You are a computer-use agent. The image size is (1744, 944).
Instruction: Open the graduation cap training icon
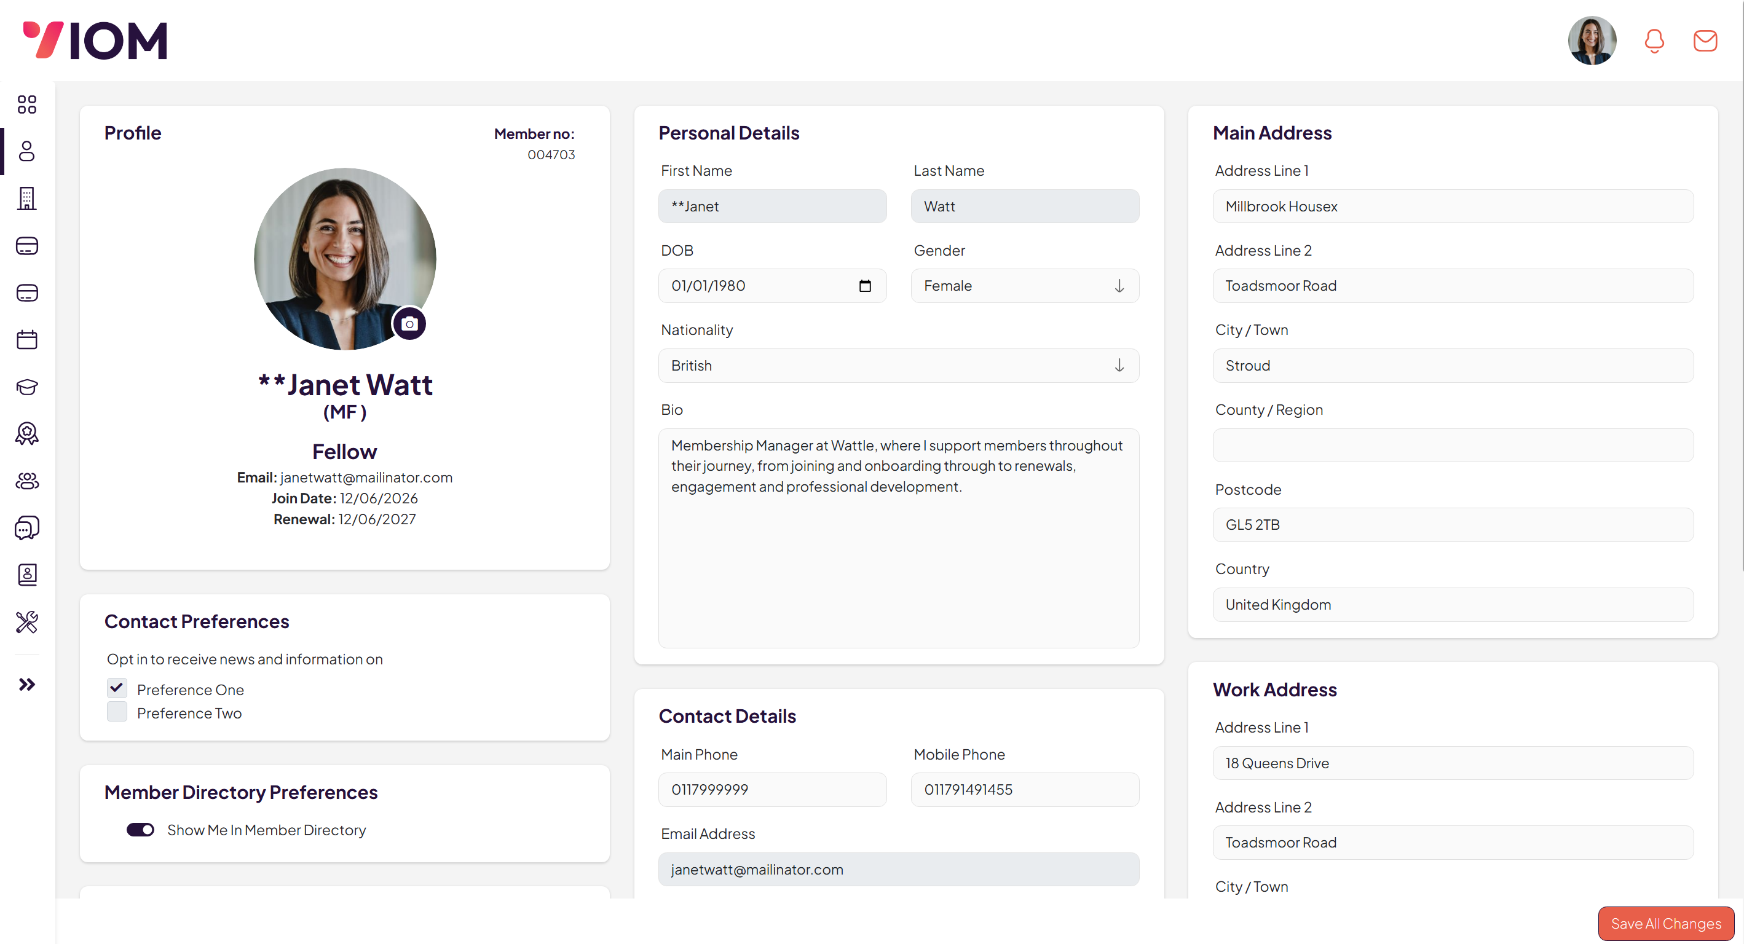(27, 387)
